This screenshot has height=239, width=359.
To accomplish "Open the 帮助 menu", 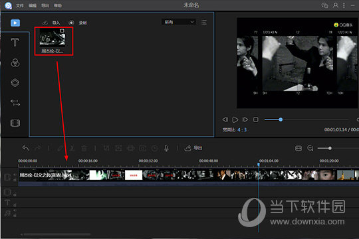I will [58, 5].
